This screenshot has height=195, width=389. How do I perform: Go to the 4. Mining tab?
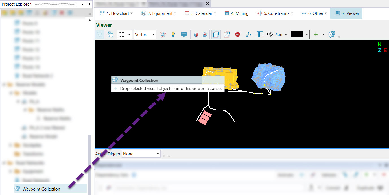click(237, 13)
